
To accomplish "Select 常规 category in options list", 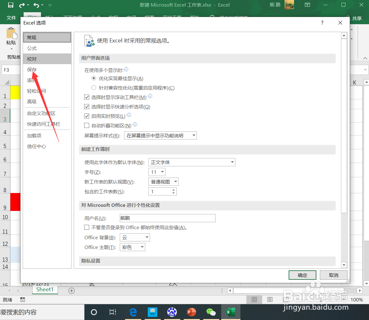I will pyautogui.click(x=47, y=37).
